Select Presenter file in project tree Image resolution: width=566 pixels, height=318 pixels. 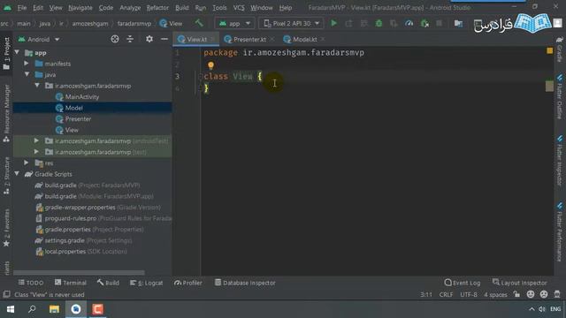click(78, 118)
